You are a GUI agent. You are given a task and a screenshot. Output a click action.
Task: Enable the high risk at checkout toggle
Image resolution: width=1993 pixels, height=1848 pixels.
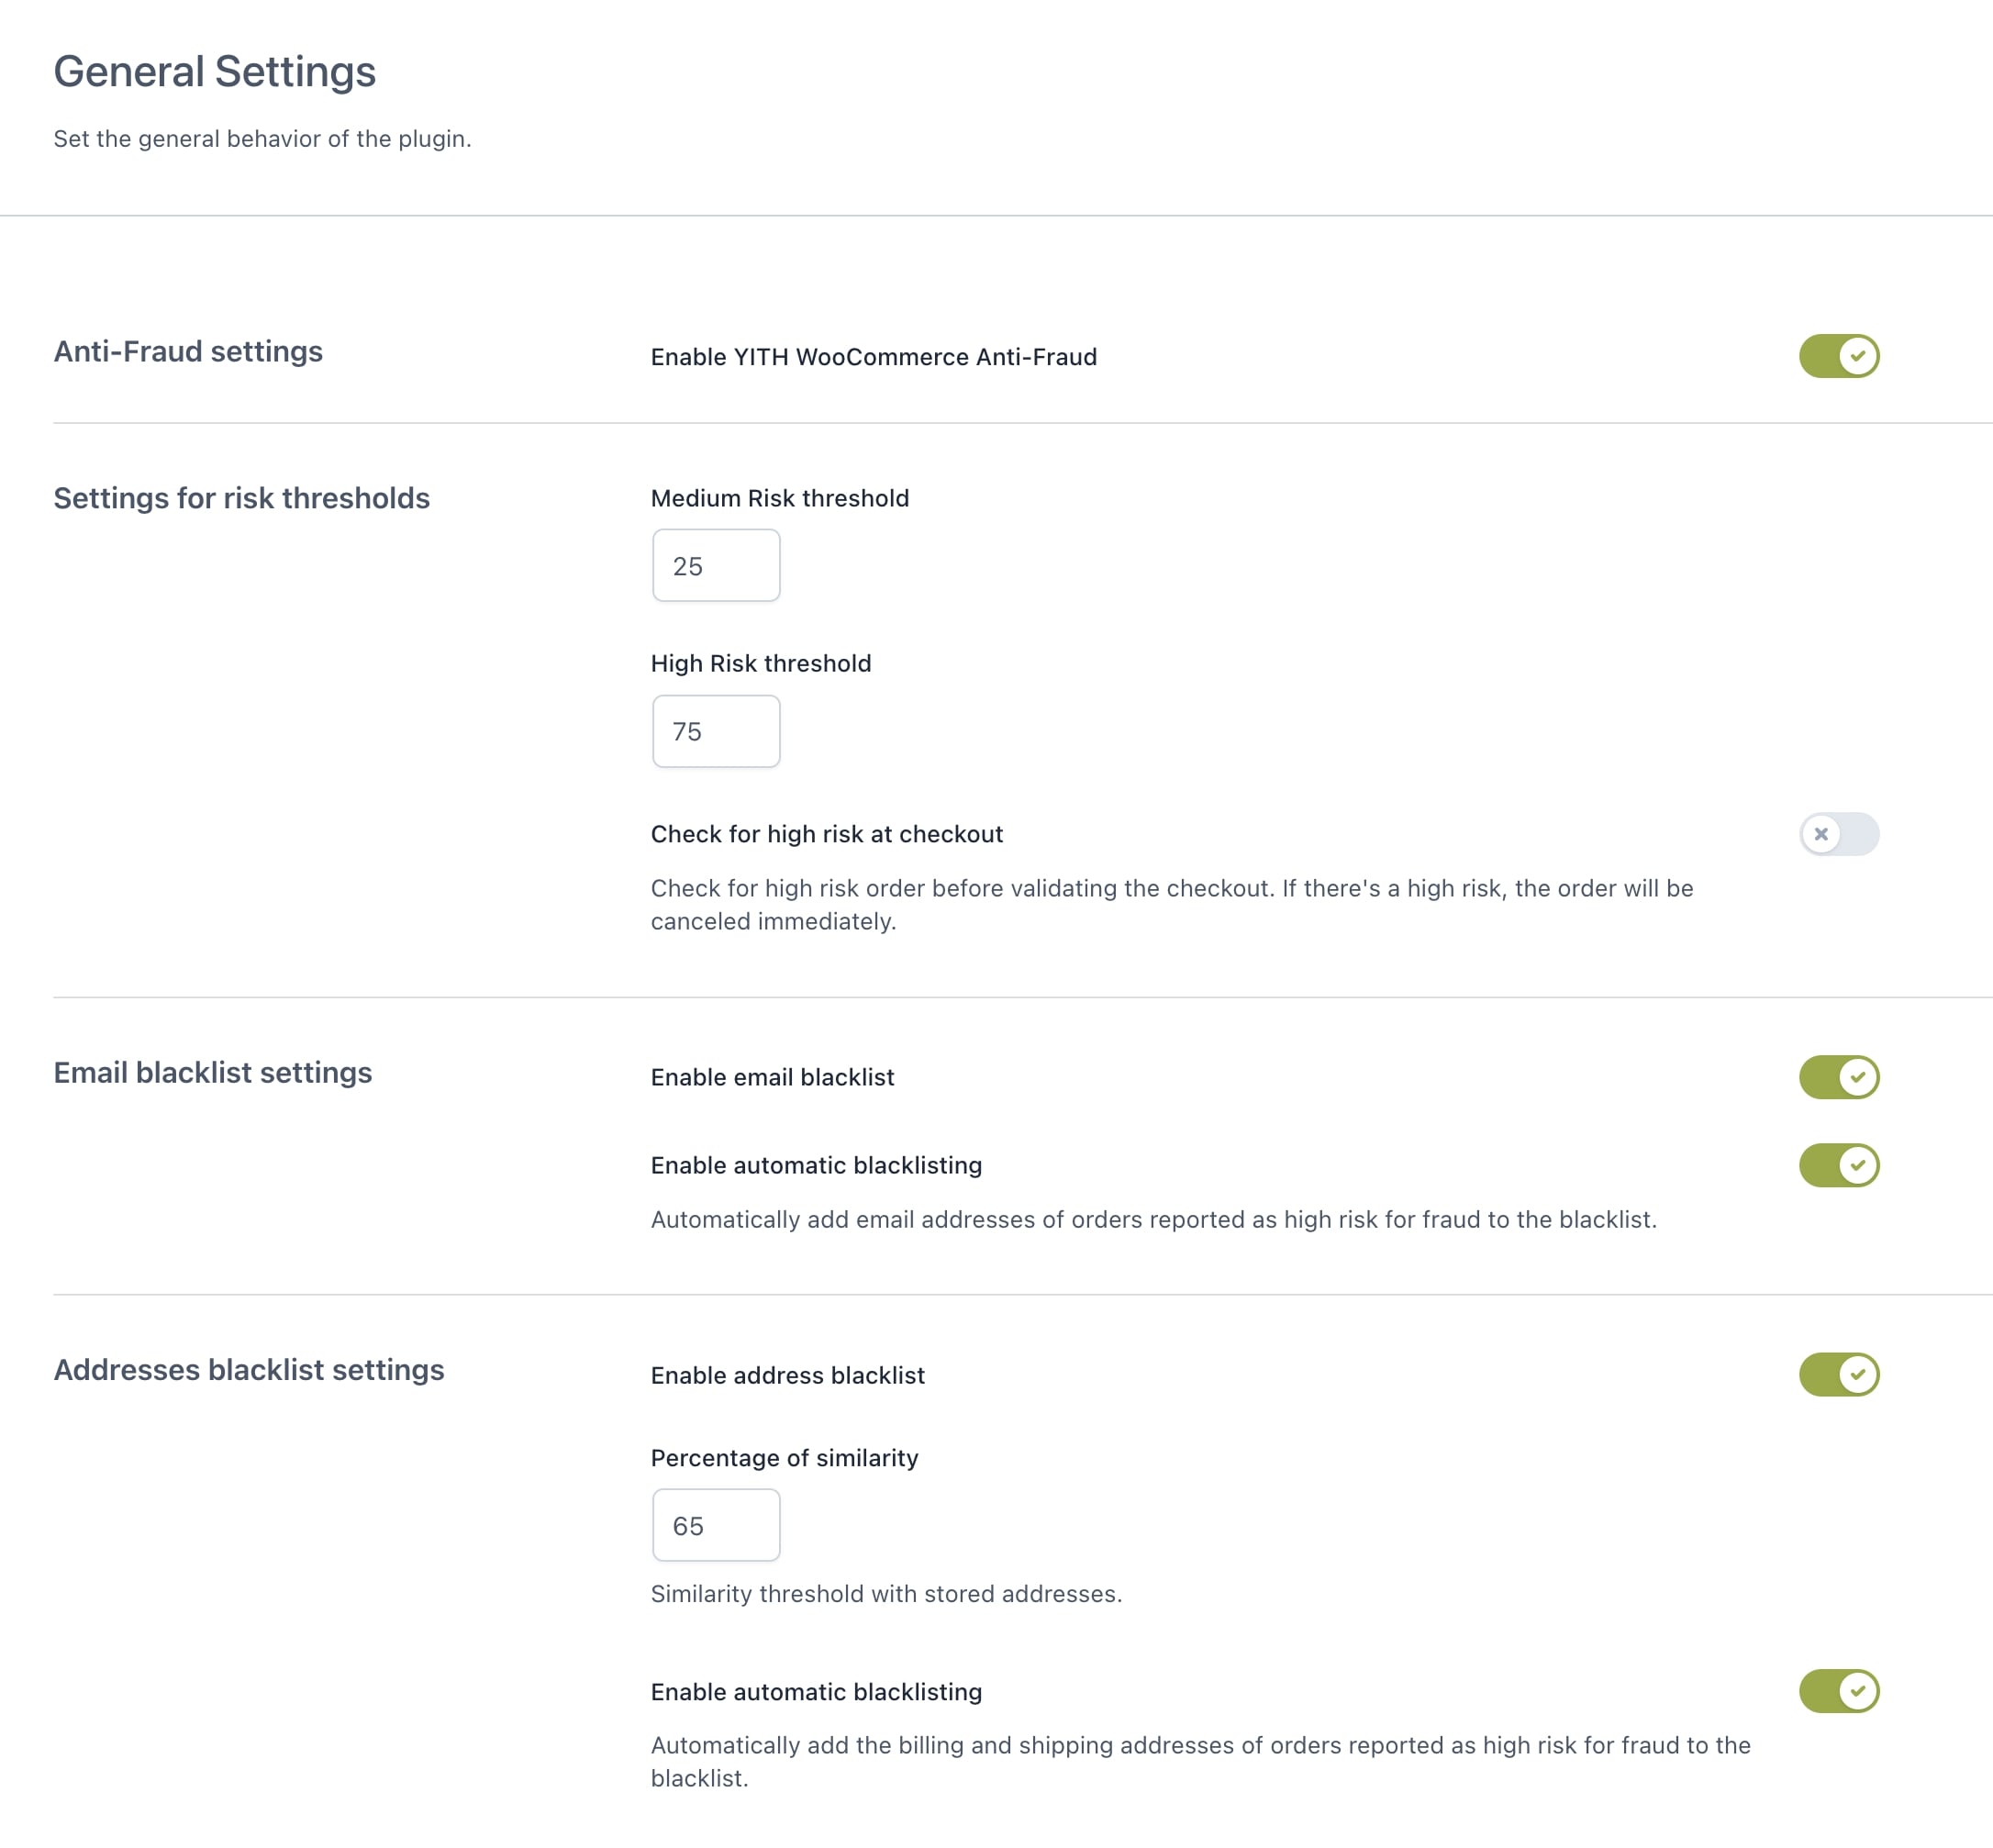coord(1838,834)
